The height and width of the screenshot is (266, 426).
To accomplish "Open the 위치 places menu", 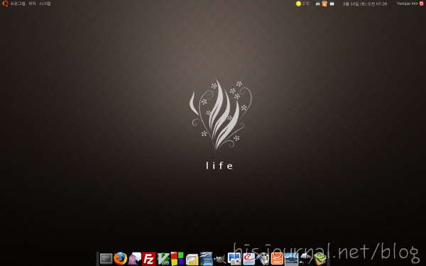I will pos(32,4).
